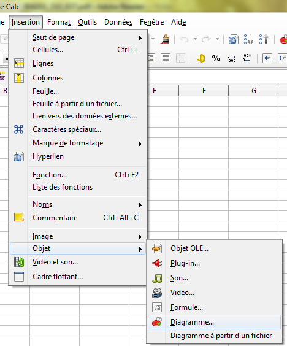Expand Marque de formatage submenu
This screenshot has width=287, height=346.
[78, 143]
